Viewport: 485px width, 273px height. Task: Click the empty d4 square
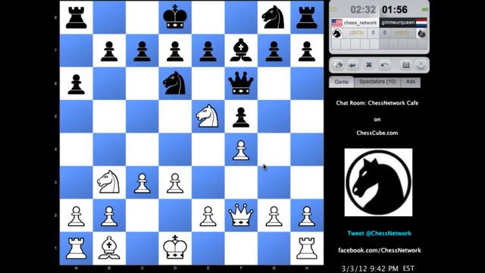coord(175,149)
